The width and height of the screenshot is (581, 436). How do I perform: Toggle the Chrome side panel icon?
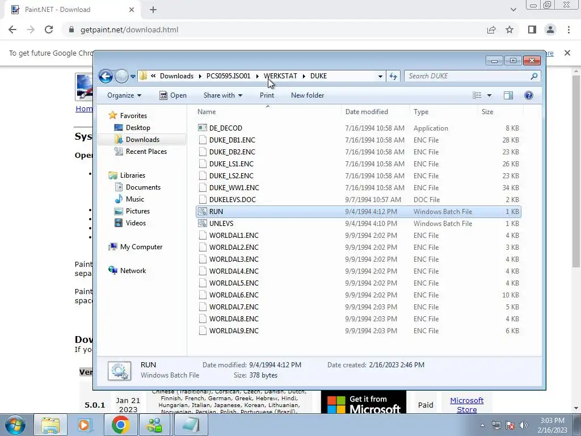(x=532, y=30)
